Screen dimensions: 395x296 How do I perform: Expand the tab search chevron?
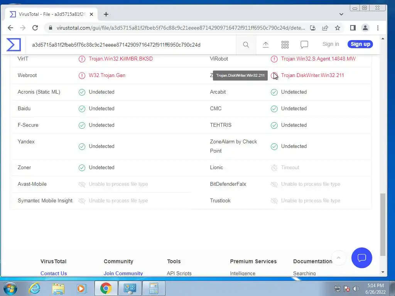click(341, 14)
